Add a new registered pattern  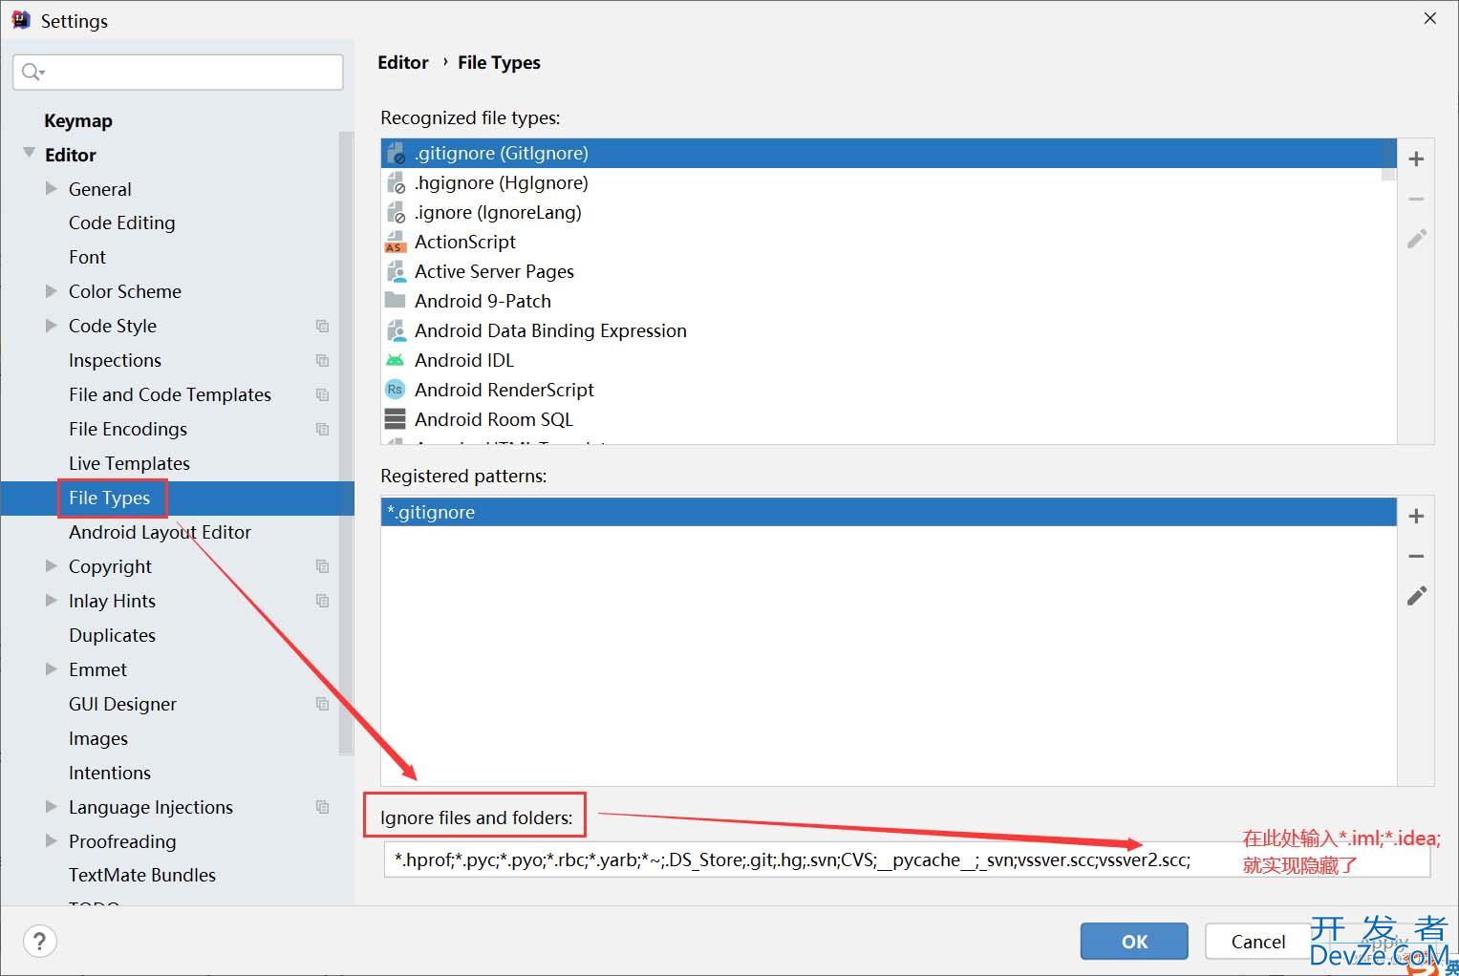tap(1416, 517)
